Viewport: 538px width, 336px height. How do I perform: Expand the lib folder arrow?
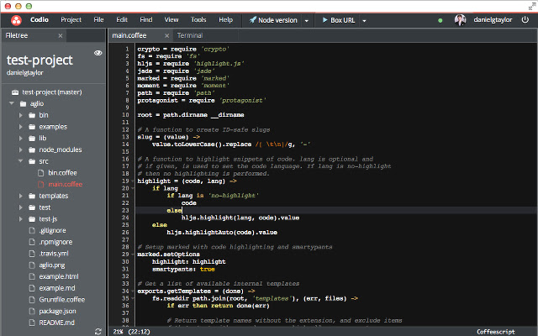pyautogui.click(x=20, y=138)
